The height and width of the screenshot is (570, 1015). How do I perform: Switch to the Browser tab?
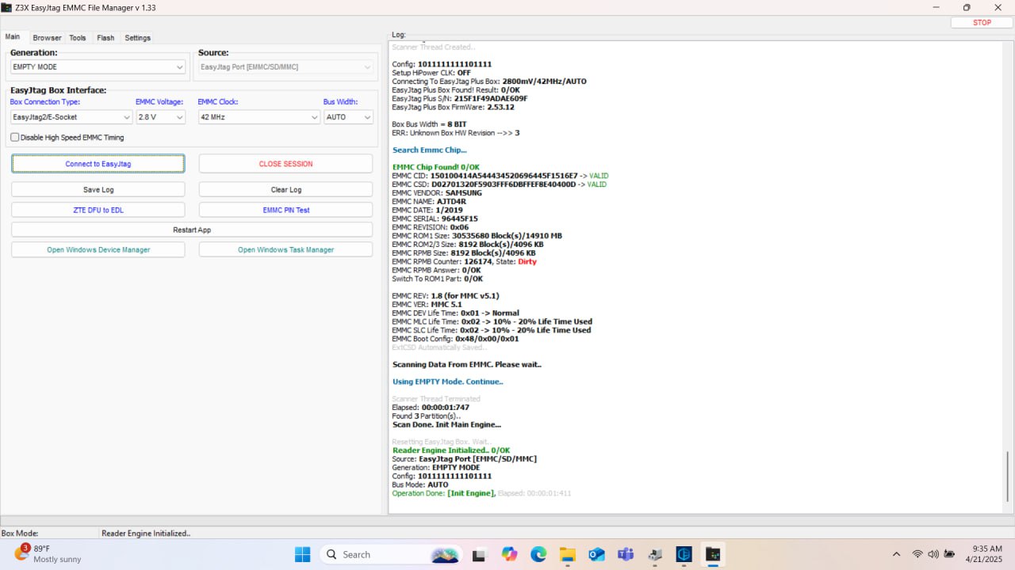[x=47, y=38]
